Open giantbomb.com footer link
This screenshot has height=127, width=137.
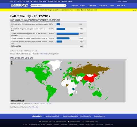coord(60,122)
